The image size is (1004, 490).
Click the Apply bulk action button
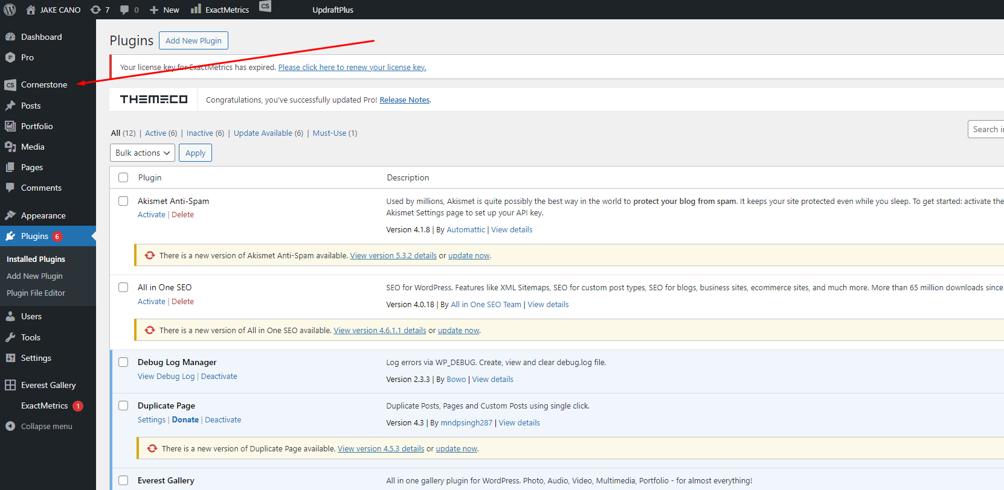coord(195,153)
